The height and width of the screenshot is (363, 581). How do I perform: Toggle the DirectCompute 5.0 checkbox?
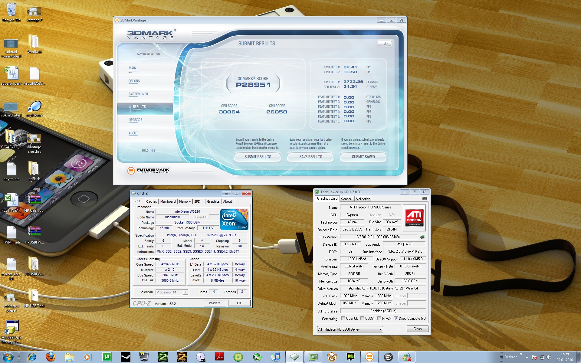[x=396, y=319]
